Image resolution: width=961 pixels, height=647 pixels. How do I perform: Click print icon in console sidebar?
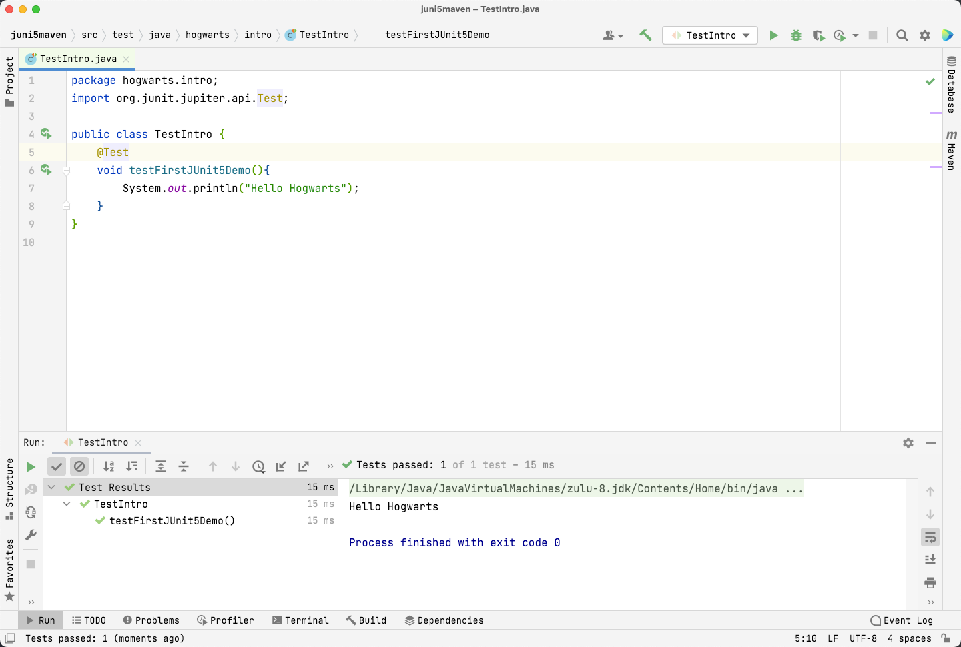tap(930, 582)
